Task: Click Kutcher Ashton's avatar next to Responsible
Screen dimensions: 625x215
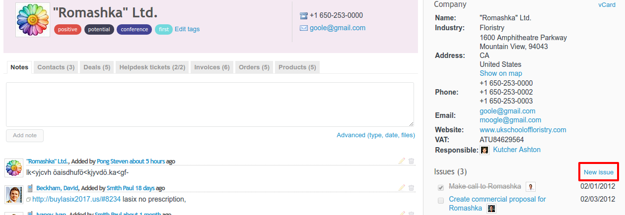Action: tap(485, 150)
